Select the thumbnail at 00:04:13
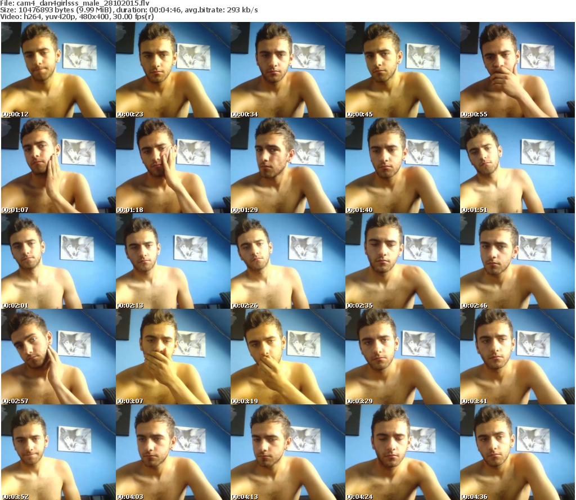576x500 pixels. coord(287,452)
